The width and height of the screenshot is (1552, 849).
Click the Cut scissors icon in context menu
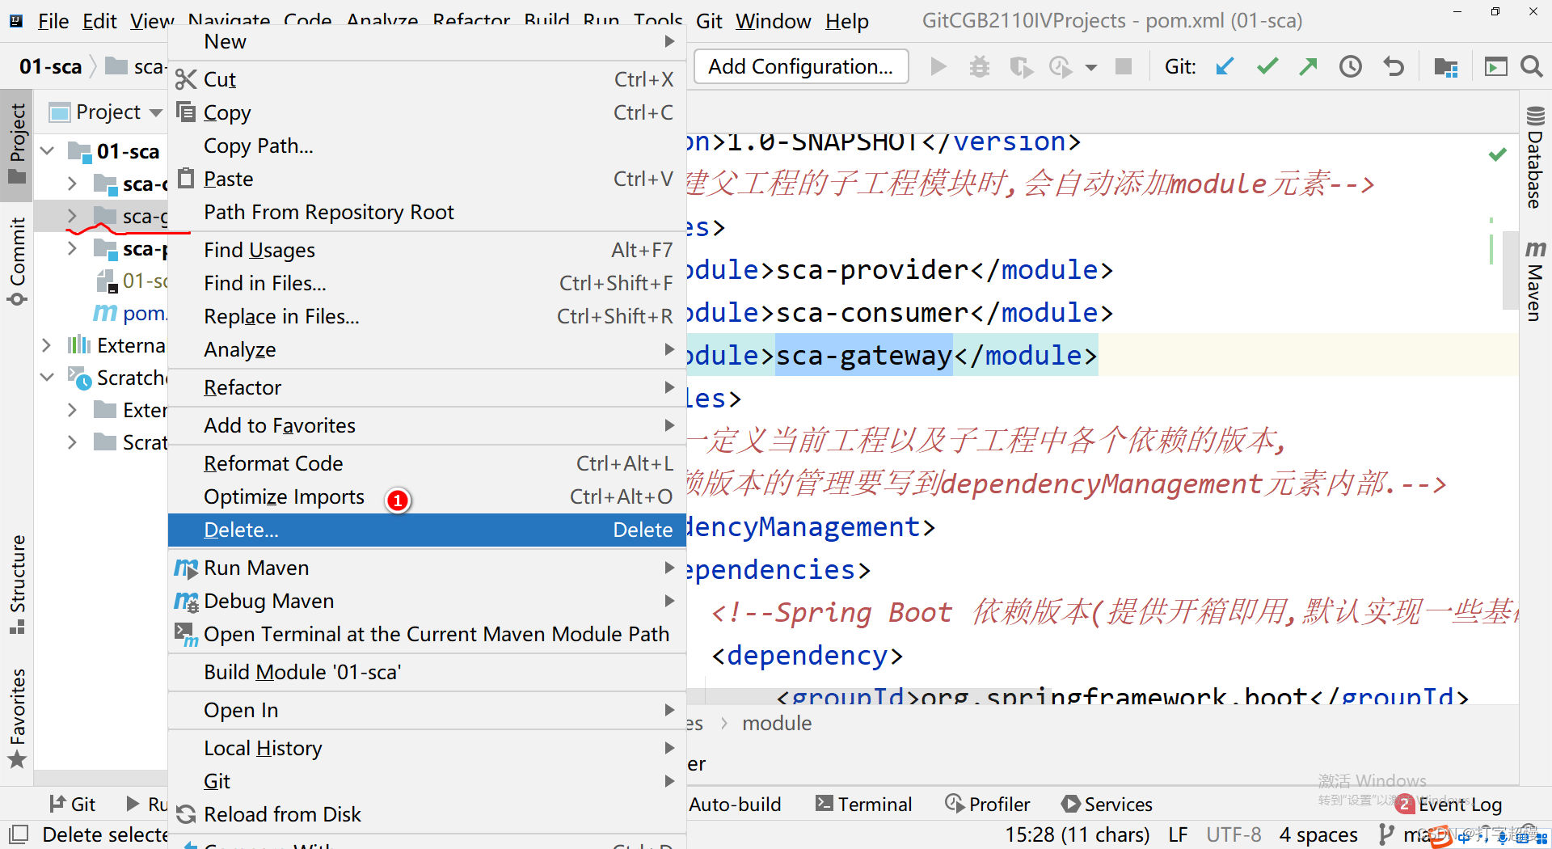pos(186,79)
